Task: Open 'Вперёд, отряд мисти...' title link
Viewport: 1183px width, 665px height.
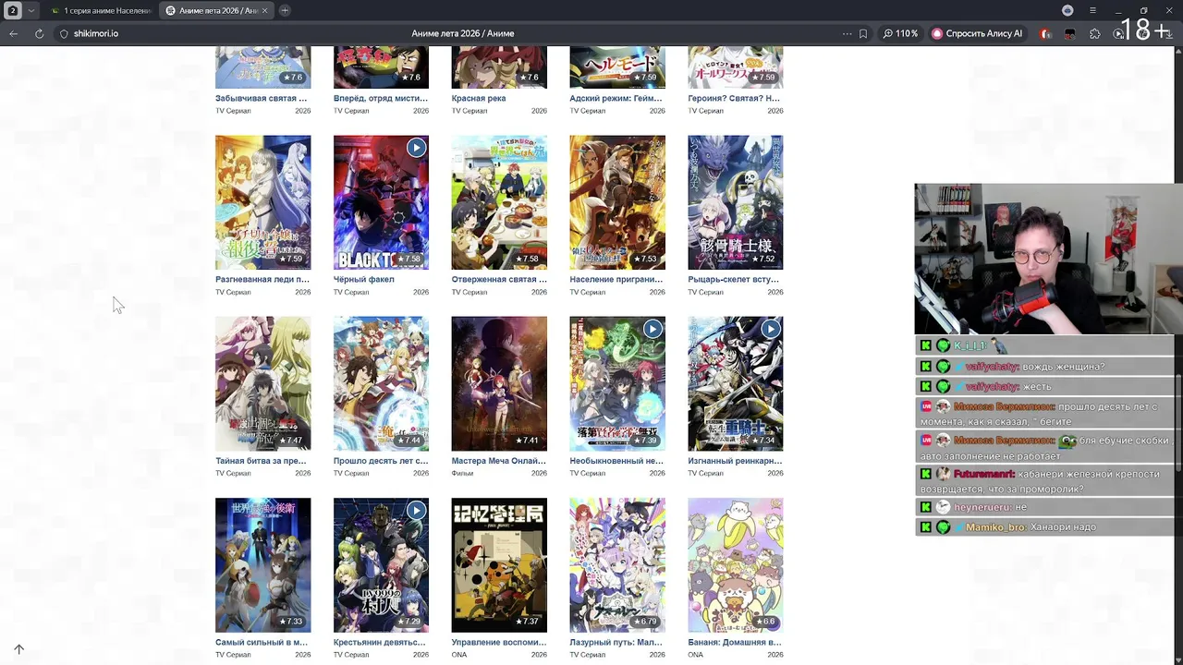Action: tap(380, 98)
